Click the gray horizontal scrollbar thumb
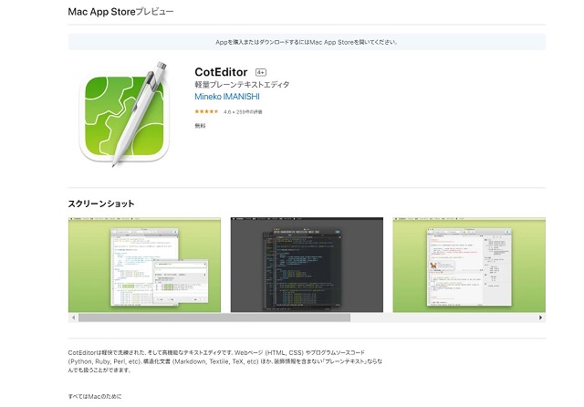The height and width of the screenshot is (407, 584). pos(214,318)
